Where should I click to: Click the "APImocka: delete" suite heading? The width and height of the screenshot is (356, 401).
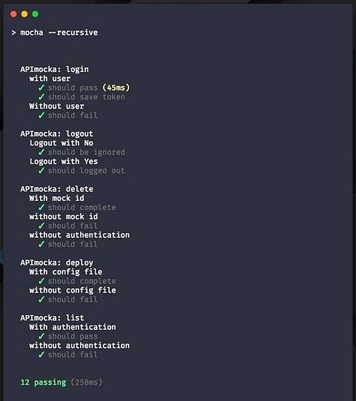[x=57, y=189]
